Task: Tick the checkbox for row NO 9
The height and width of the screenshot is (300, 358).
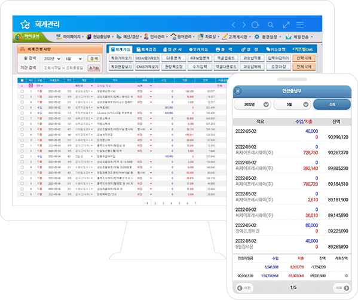Action: pyautogui.click(x=22, y=129)
